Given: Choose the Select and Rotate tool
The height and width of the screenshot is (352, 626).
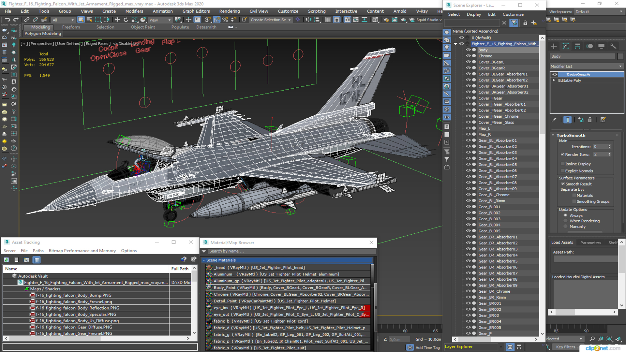Looking at the screenshot, I should pyautogui.click(x=126, y=20).
